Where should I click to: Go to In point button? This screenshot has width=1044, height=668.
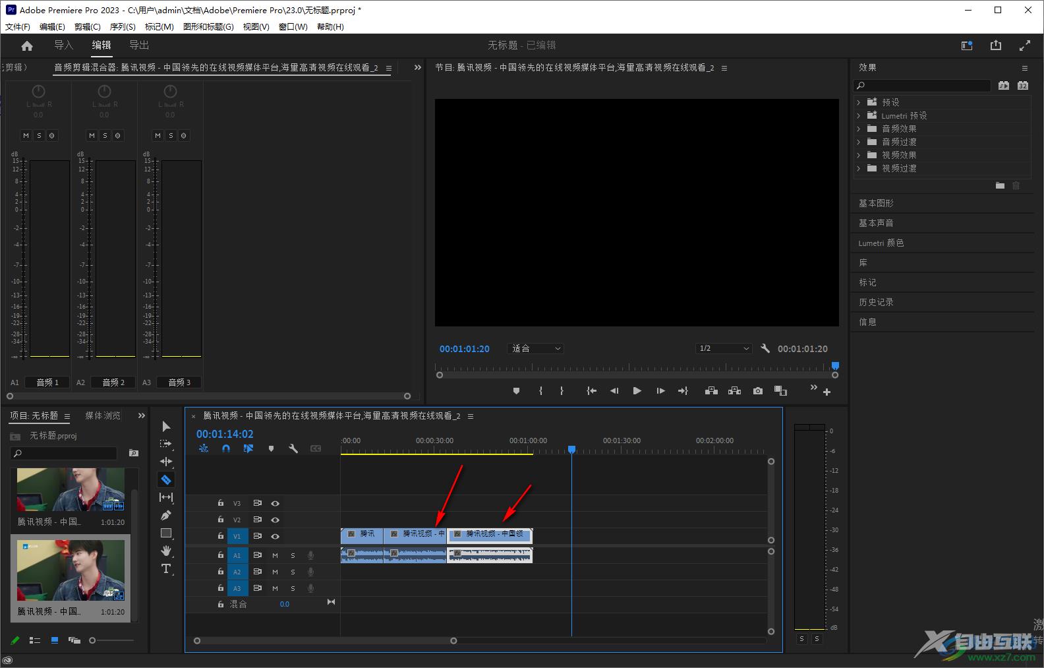[592, 391]
